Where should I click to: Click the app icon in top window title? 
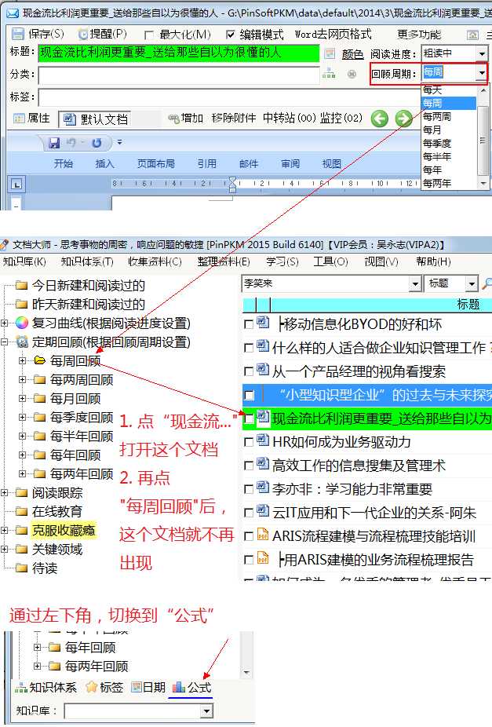click(13, 13)
